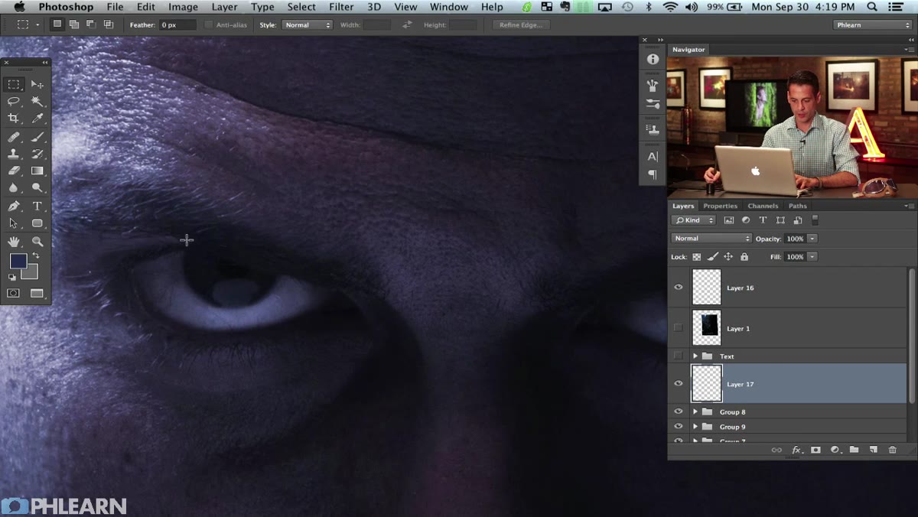Select the Pen tool
918x517 pixels.
pyautogui.click(x=14, y=206)
